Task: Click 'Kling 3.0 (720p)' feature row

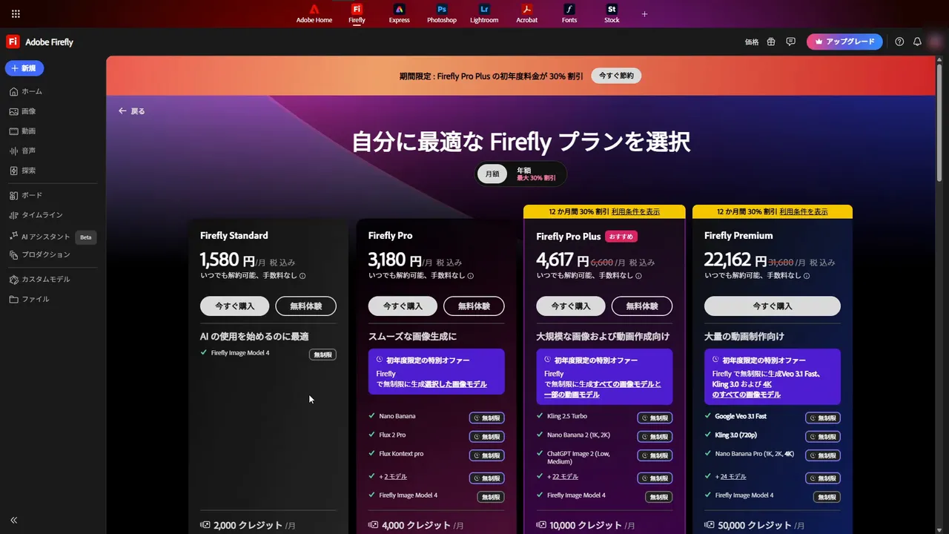Action: 773,435
